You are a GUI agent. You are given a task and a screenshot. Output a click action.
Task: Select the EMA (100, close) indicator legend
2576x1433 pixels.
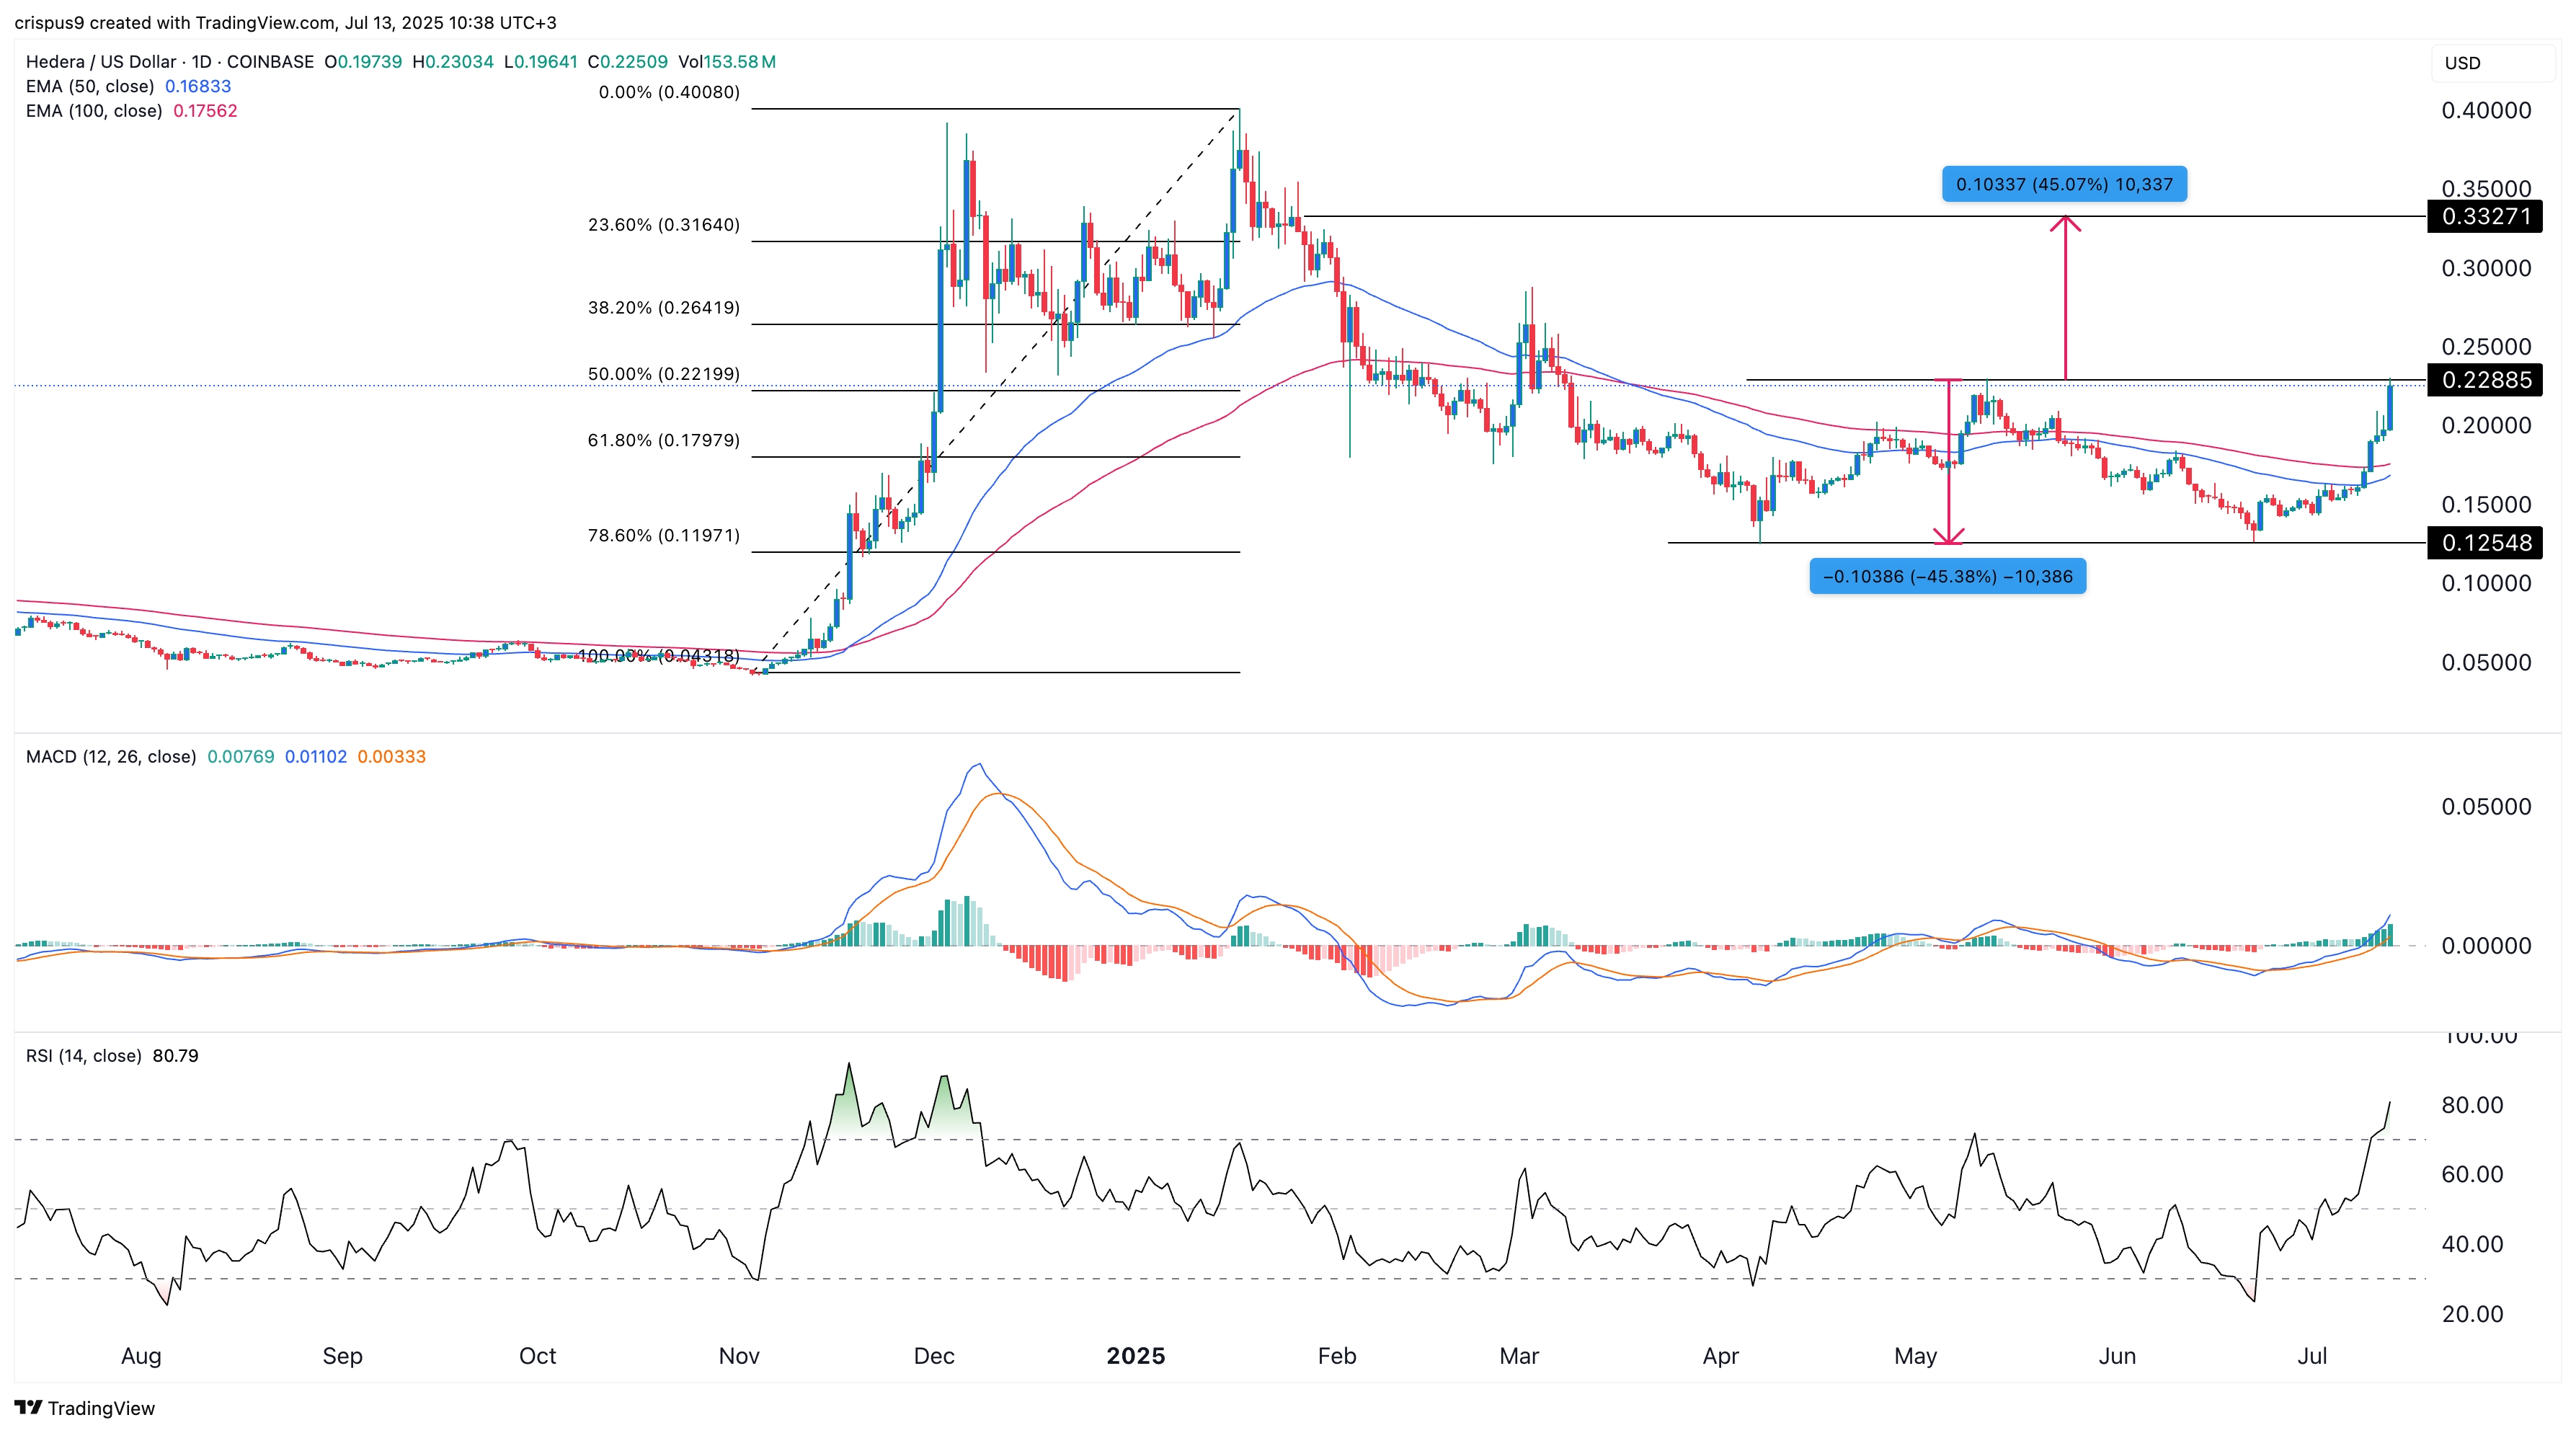[94, 111]
